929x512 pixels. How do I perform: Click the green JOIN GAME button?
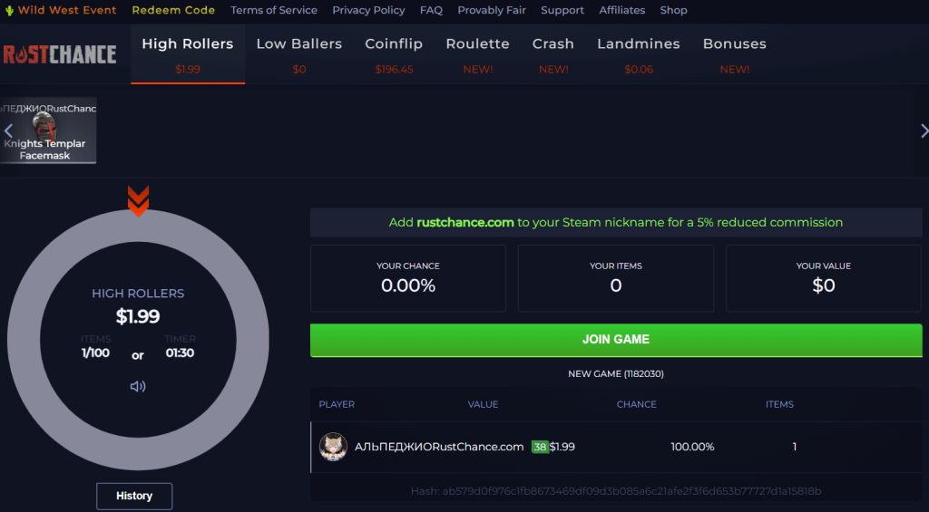point(616,340)
